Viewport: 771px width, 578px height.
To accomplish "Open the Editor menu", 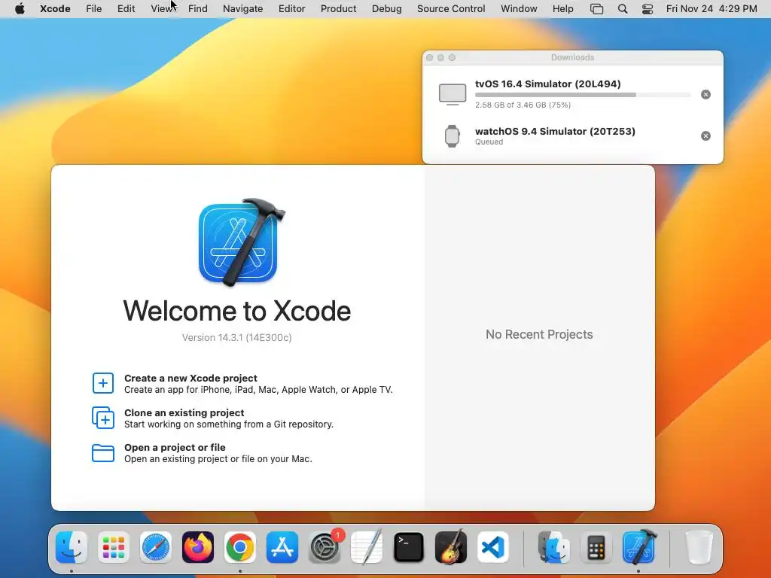I will point(291,8).
